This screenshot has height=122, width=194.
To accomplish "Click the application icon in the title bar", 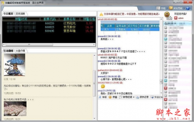I will point(3,3).
